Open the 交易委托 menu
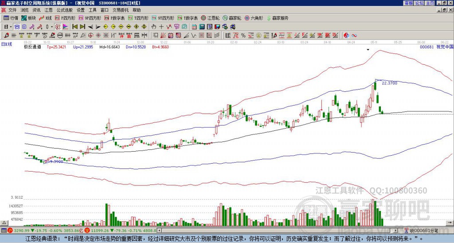 click(x=121, y=10)
